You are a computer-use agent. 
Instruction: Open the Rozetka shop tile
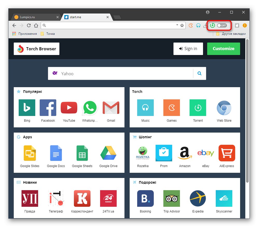pyautogui.click(x=143, y=153)
